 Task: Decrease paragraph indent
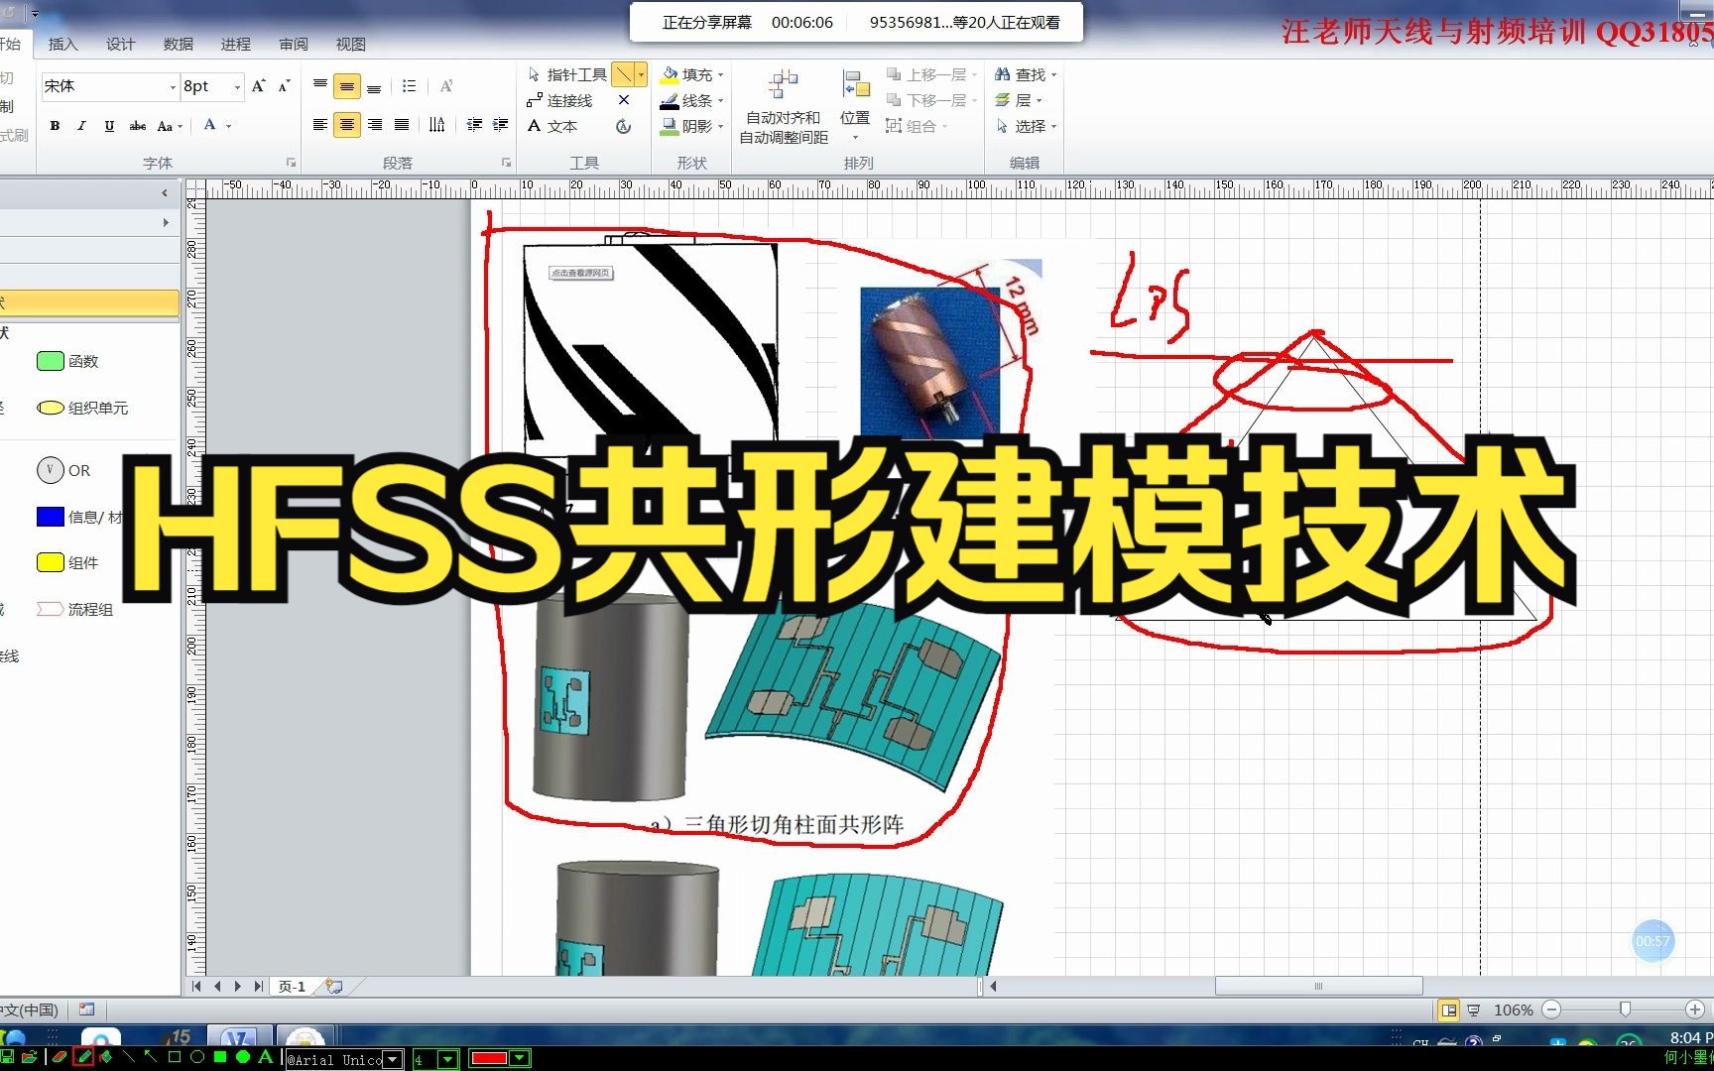click(474, 125)
